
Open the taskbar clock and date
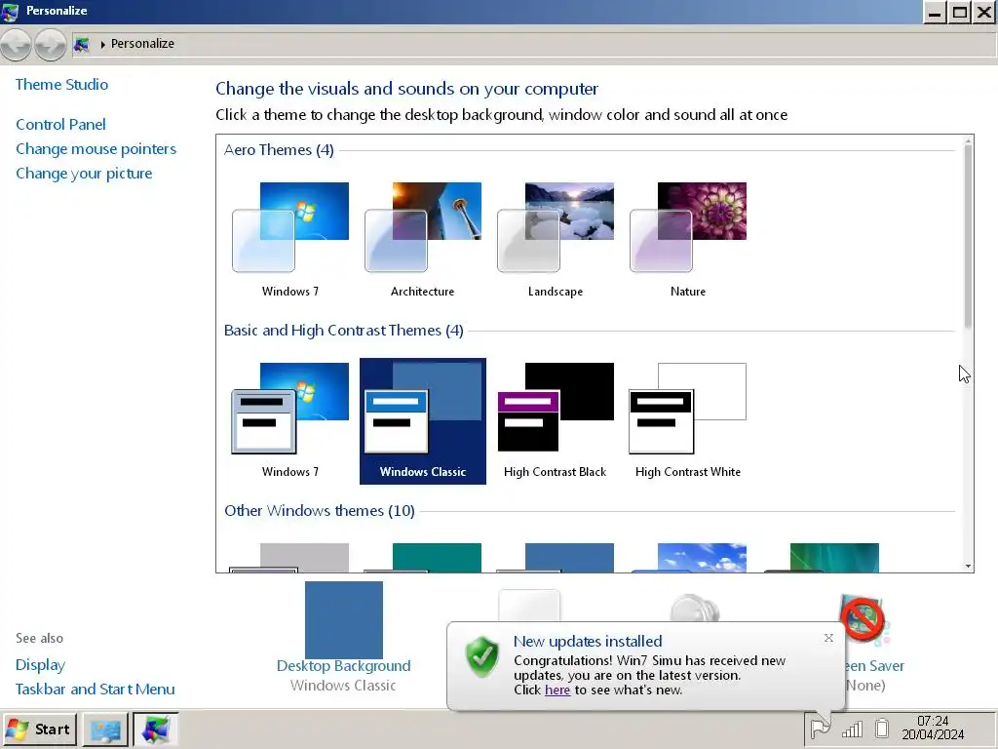(x=933, y=728)
